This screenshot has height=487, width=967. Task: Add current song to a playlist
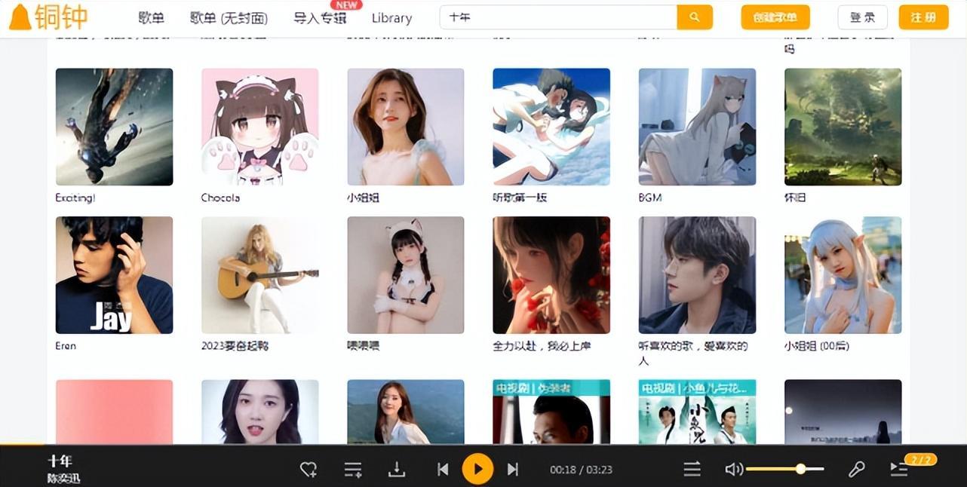coord(353,470)
